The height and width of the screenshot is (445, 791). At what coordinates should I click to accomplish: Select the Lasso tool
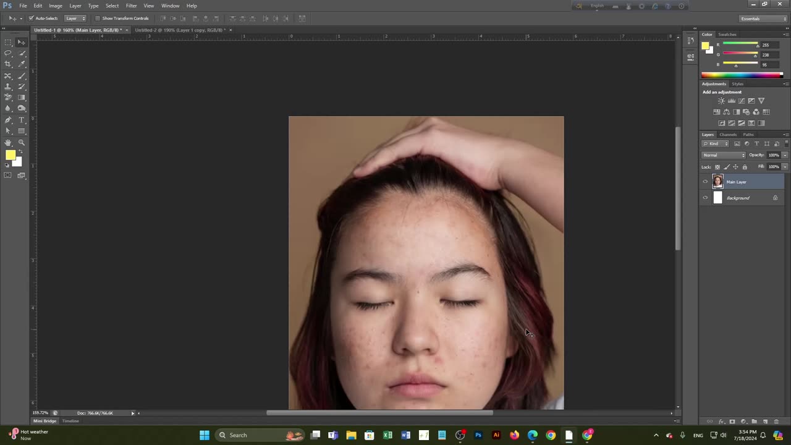point(8,53)
